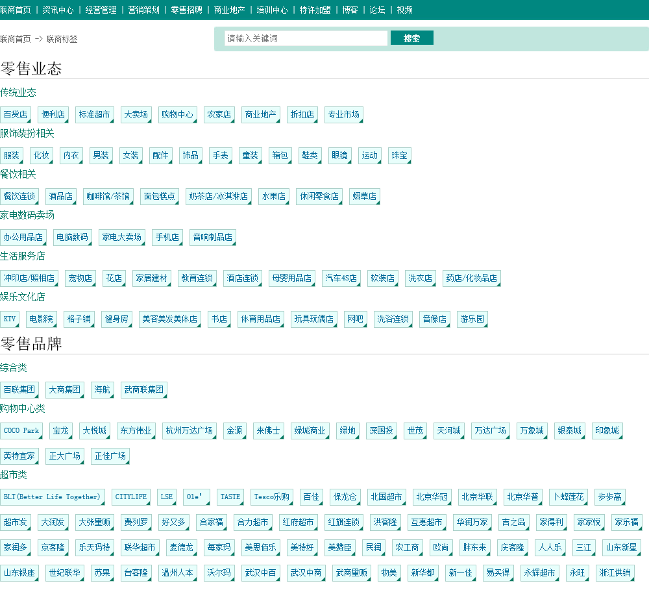Go to 经营管理 in top navigation
The height and width of the screenshot is (590, 649).
tap(101, 10)
